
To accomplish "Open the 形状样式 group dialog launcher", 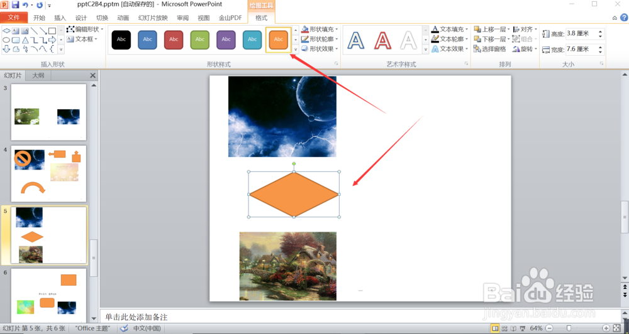I will click(336, 63).
